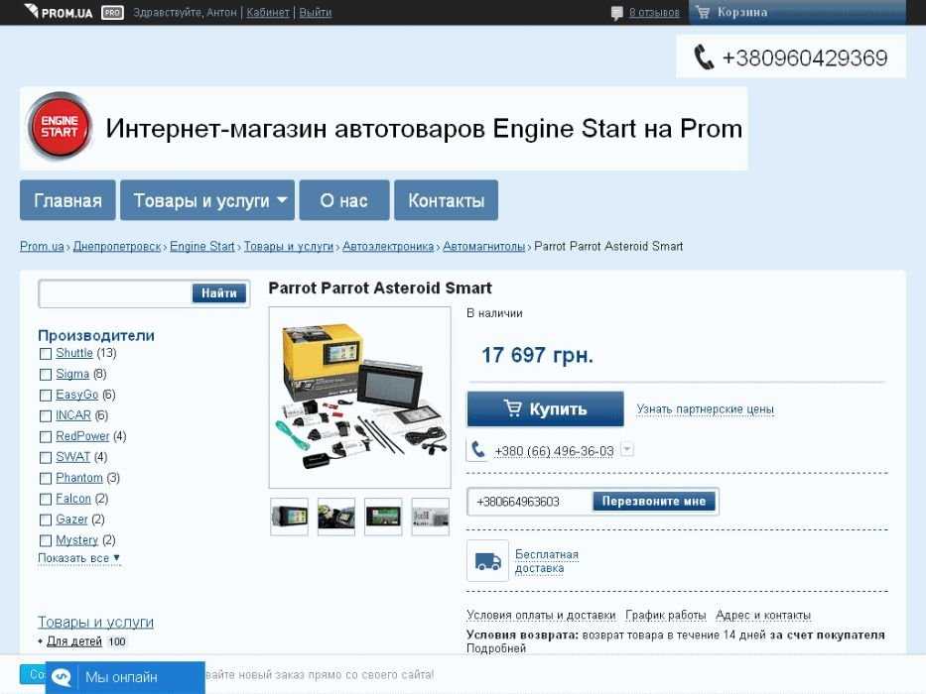Check the EasyGo manufacturer checkbox

click(46, 395)
